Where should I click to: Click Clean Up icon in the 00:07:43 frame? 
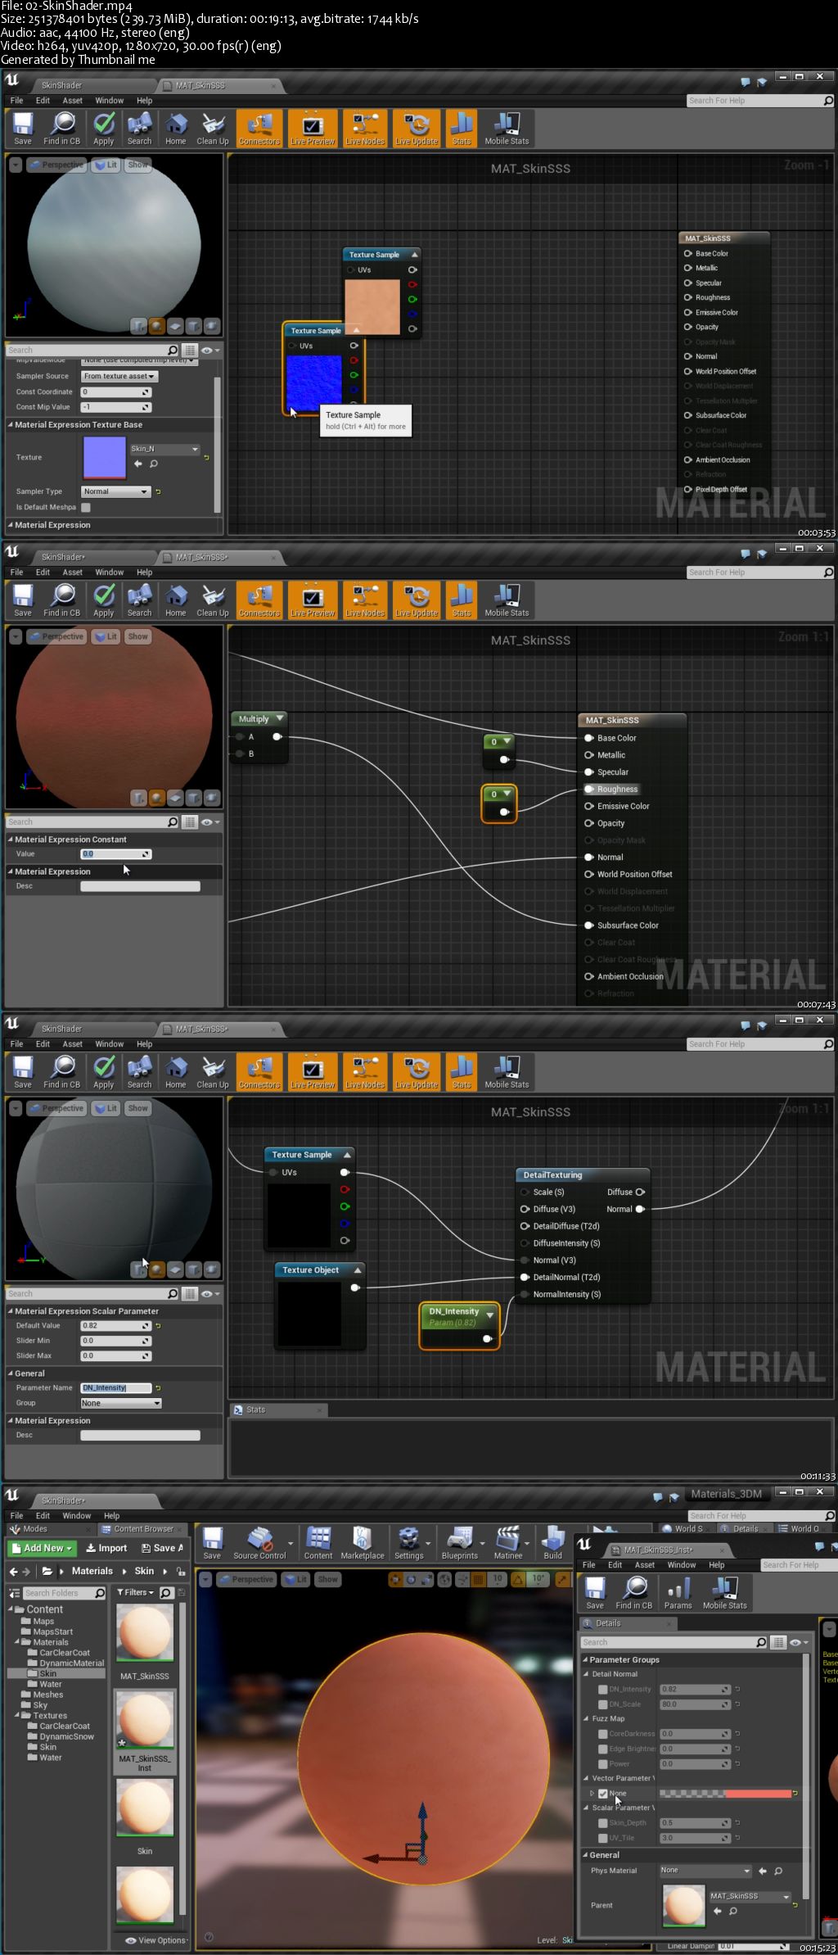[213, 600]
